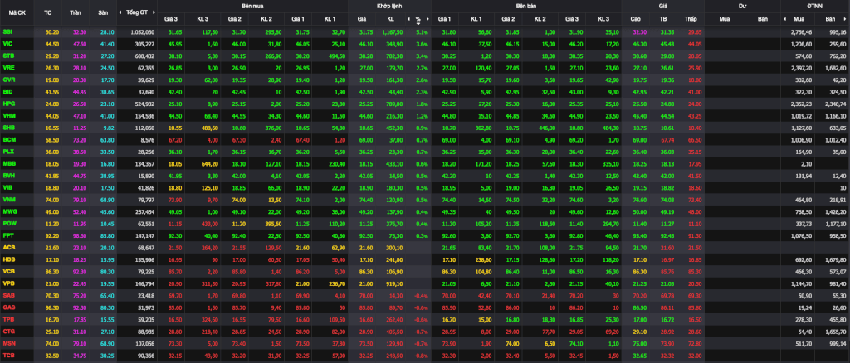850x363 pixels.
Task: Select the CTG stock ticker
Action: 8,331
